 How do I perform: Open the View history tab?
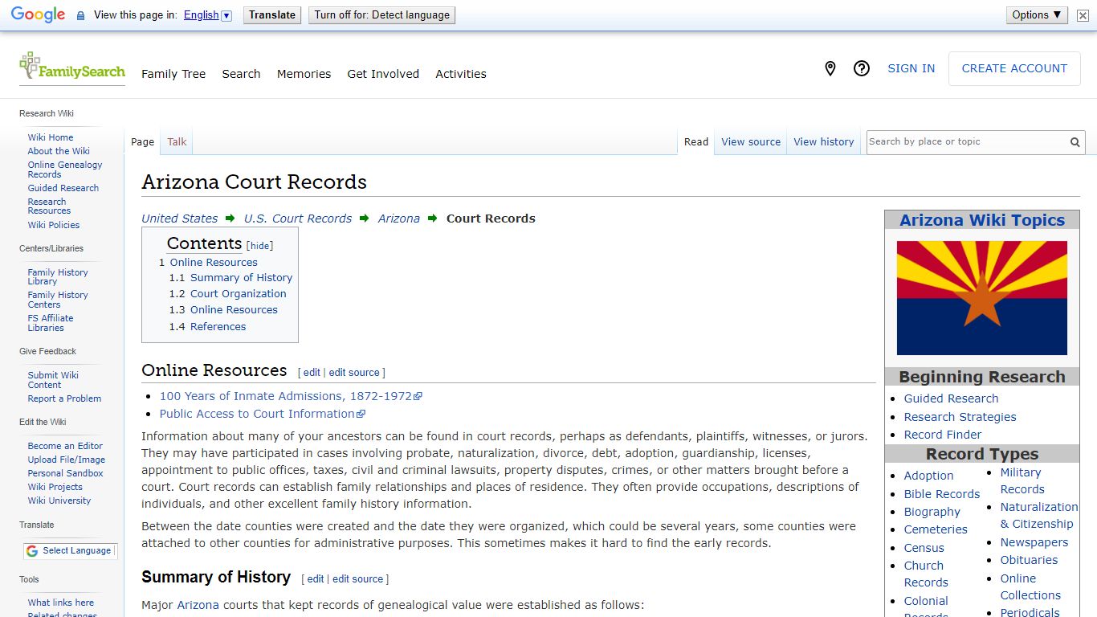[x=824, y=142]
